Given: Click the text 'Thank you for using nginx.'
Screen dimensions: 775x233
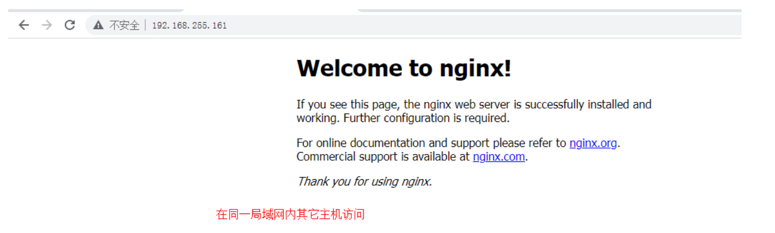Looking at the screenshot, I should (x=364, y=181).
